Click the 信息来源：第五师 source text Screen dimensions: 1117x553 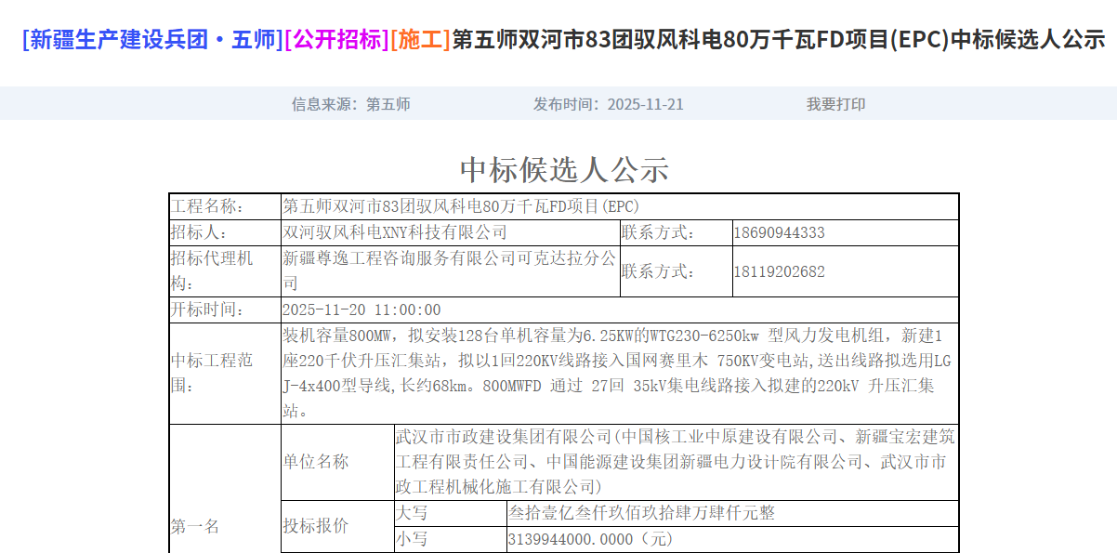[x=350, y=104]
